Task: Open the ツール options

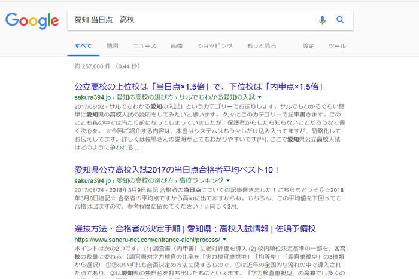Action: point(337,46)
